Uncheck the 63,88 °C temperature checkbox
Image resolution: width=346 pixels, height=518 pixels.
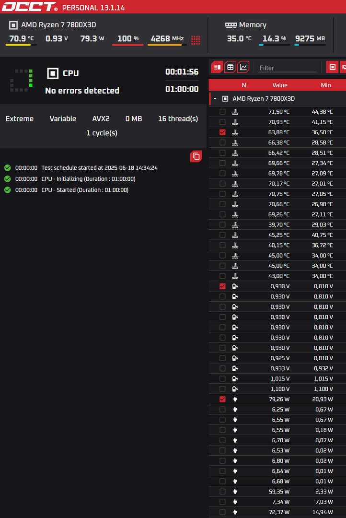tap(222, 132)
